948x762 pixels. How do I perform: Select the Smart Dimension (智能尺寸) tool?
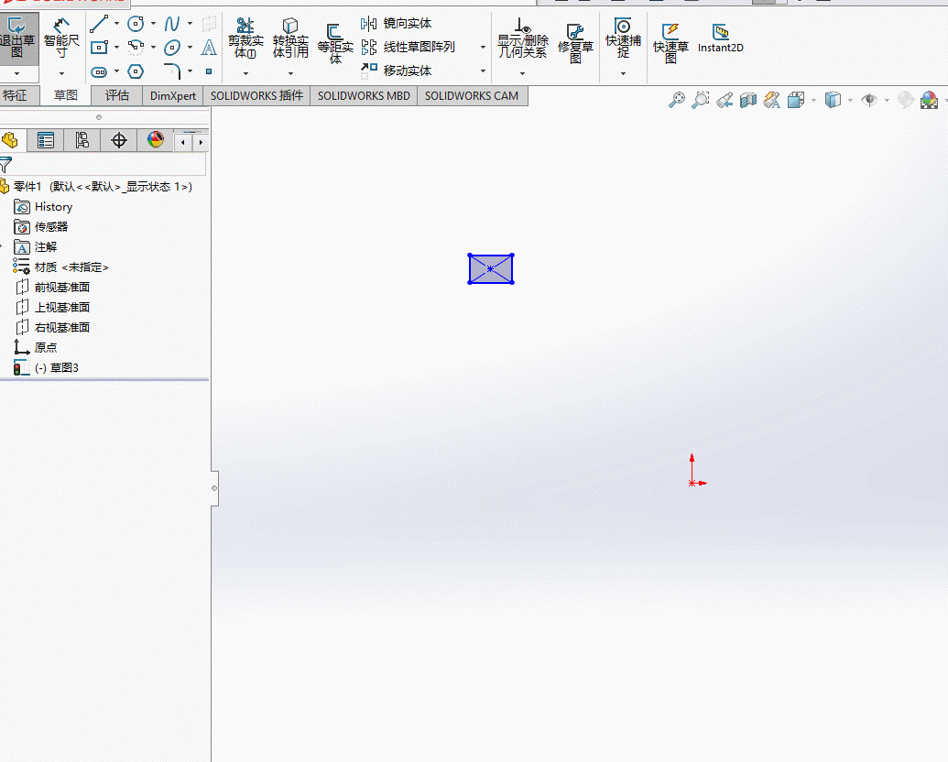[61, 38]
